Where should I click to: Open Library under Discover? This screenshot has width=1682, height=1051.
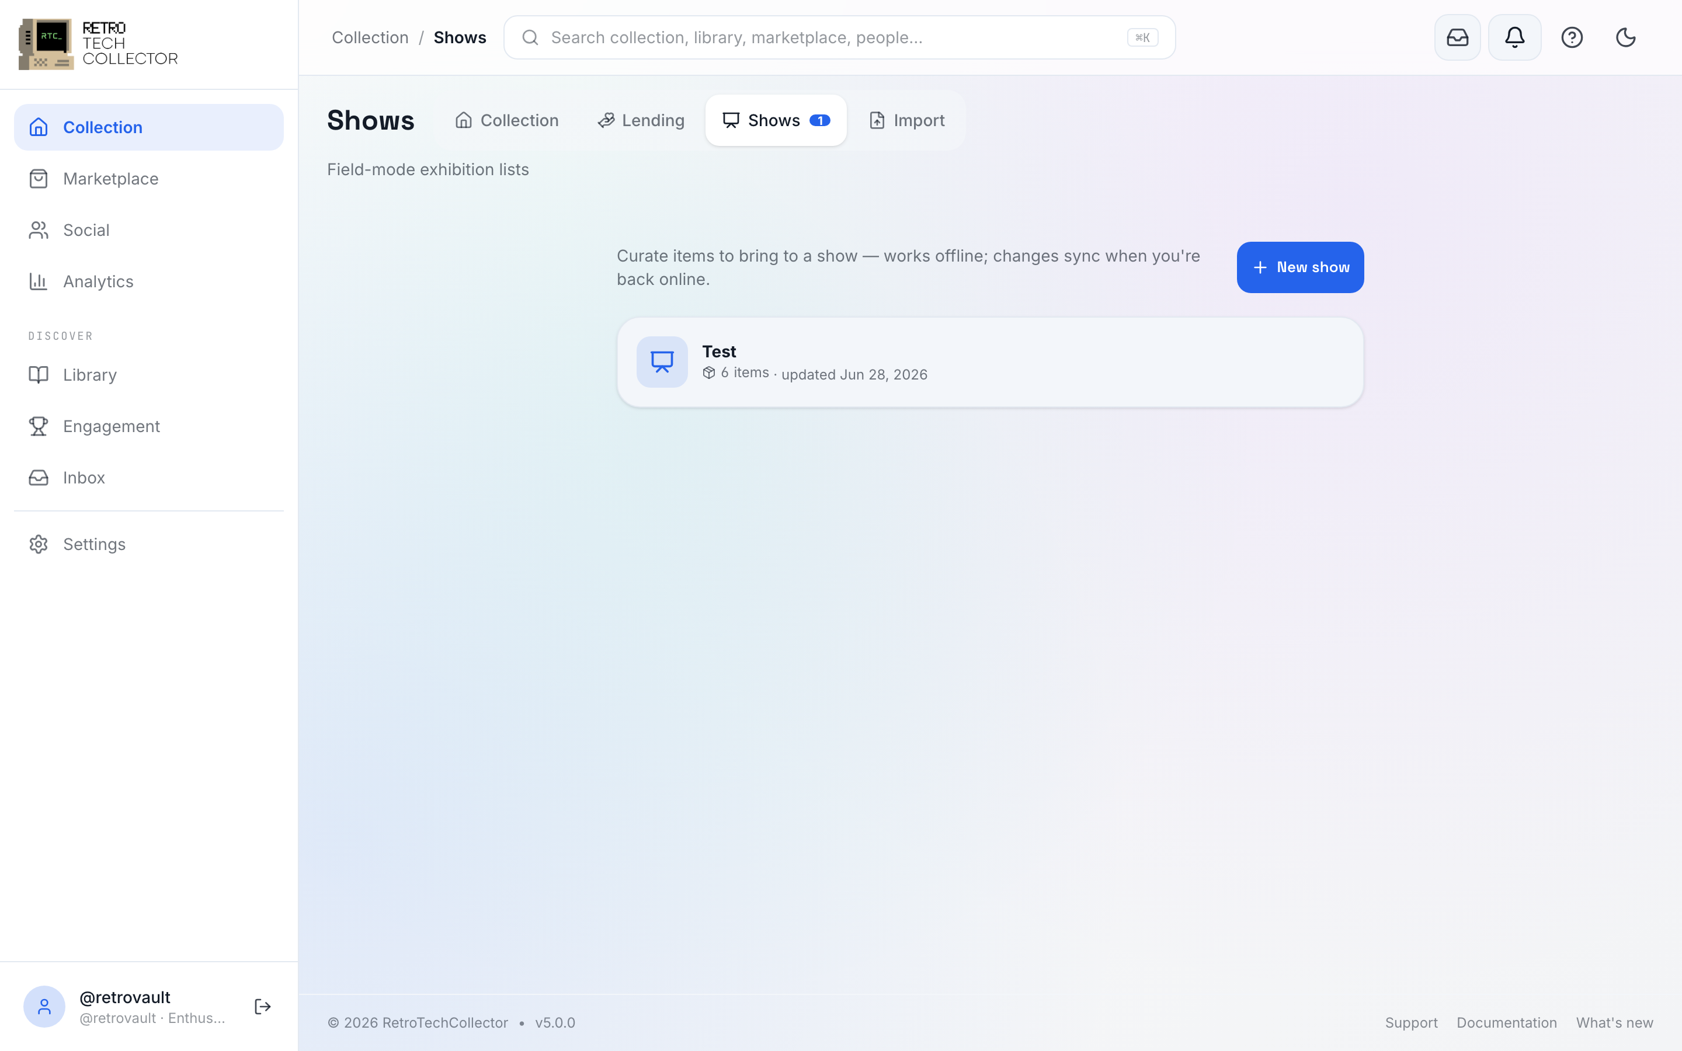point(149,375)
